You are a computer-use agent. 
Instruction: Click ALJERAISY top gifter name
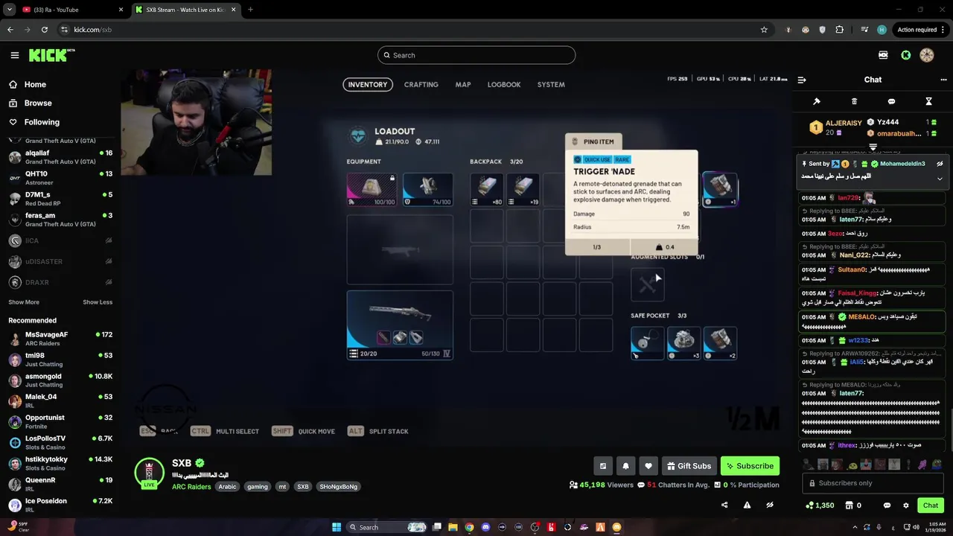pyautogui.click(x=844, y=123)
